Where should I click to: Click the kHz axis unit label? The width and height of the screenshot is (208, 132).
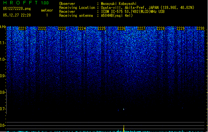tap(3, 27)
